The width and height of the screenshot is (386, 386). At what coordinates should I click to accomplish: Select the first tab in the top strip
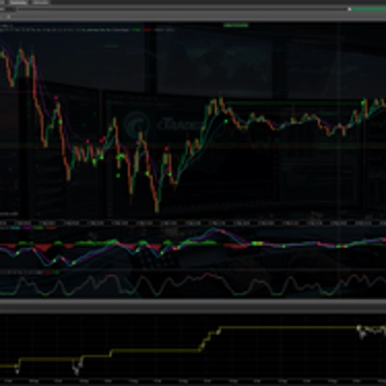(18, 2)
